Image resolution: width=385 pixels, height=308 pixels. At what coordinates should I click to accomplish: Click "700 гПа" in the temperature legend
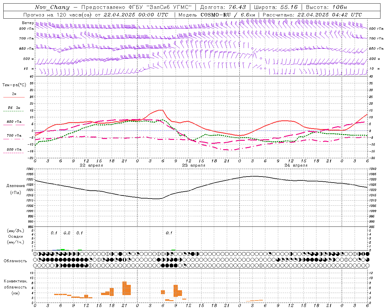coord(14,136)
